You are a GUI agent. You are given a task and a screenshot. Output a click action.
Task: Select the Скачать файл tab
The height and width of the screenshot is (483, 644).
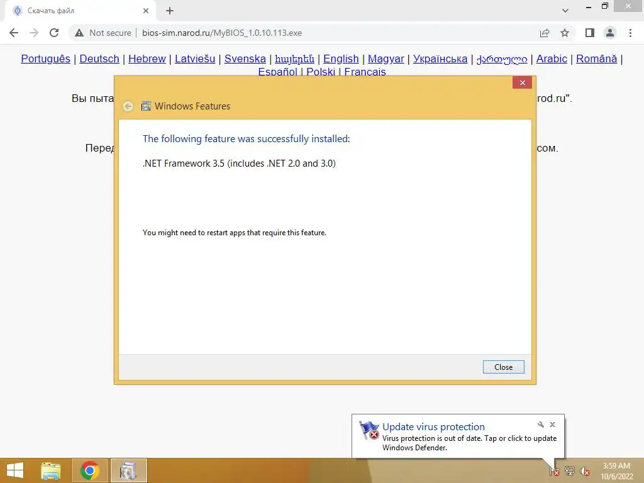click(80, 11)
